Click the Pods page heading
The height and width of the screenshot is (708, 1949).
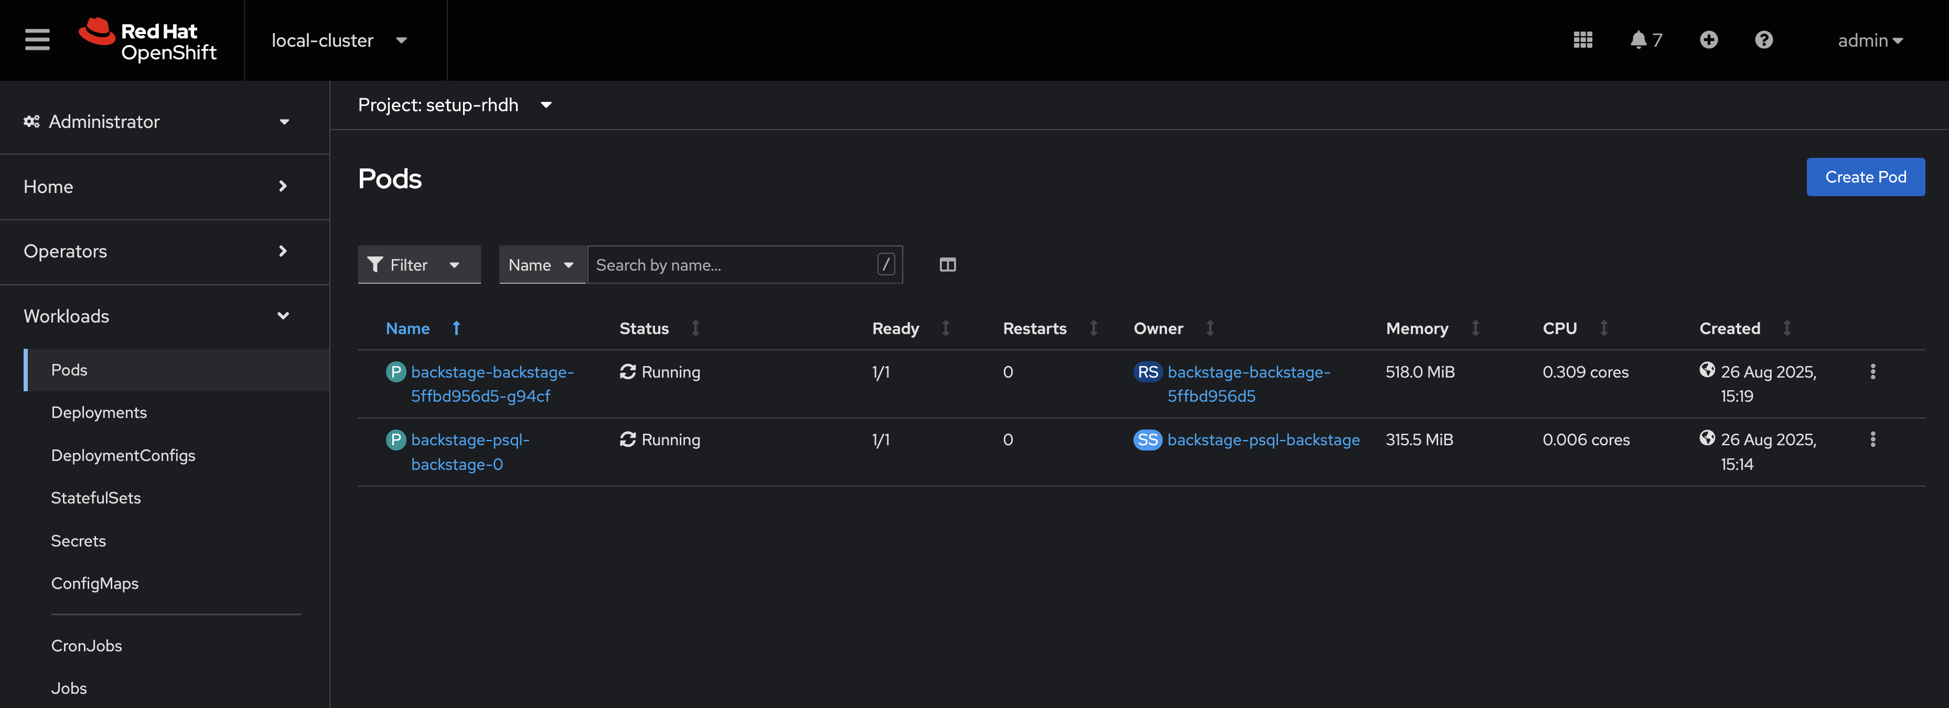[x=390, y=179]
